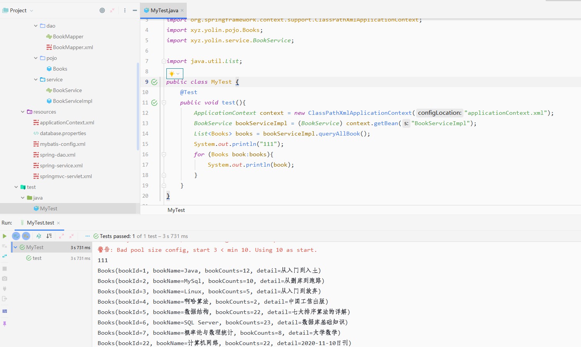Image resolution: width=581 pixels, height=347 pixels.
Task: Open database.properties file
Action: 63,133
